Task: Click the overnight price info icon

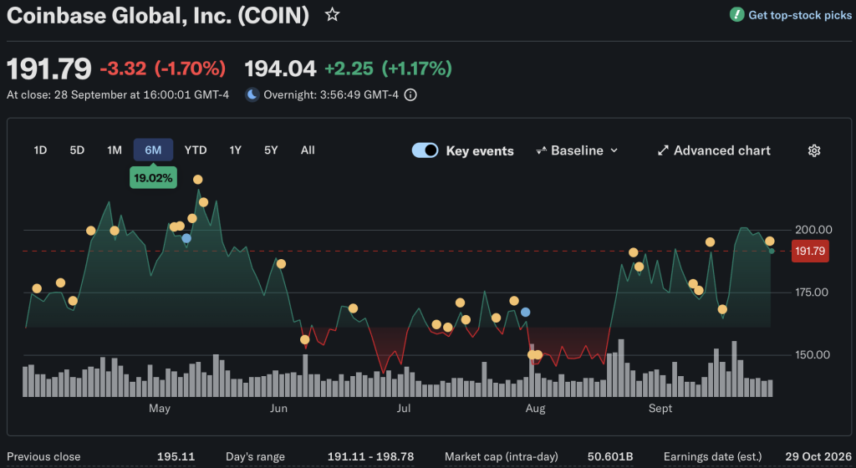Action: (410, 95)
